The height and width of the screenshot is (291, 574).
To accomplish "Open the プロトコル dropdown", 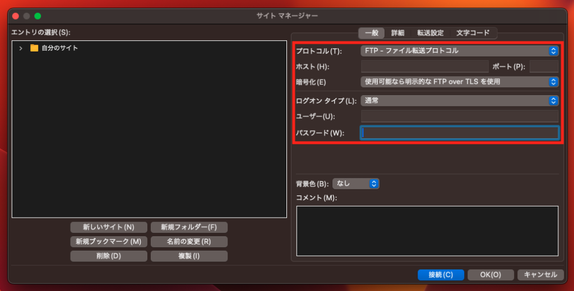I will coord(459,51).
